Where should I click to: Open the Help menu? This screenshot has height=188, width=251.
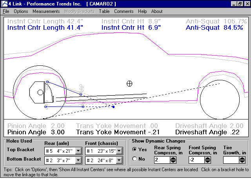[142, 11]
